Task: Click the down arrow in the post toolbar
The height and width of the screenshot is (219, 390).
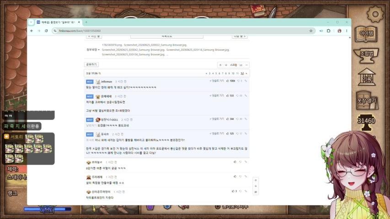Action: (226, 65)
